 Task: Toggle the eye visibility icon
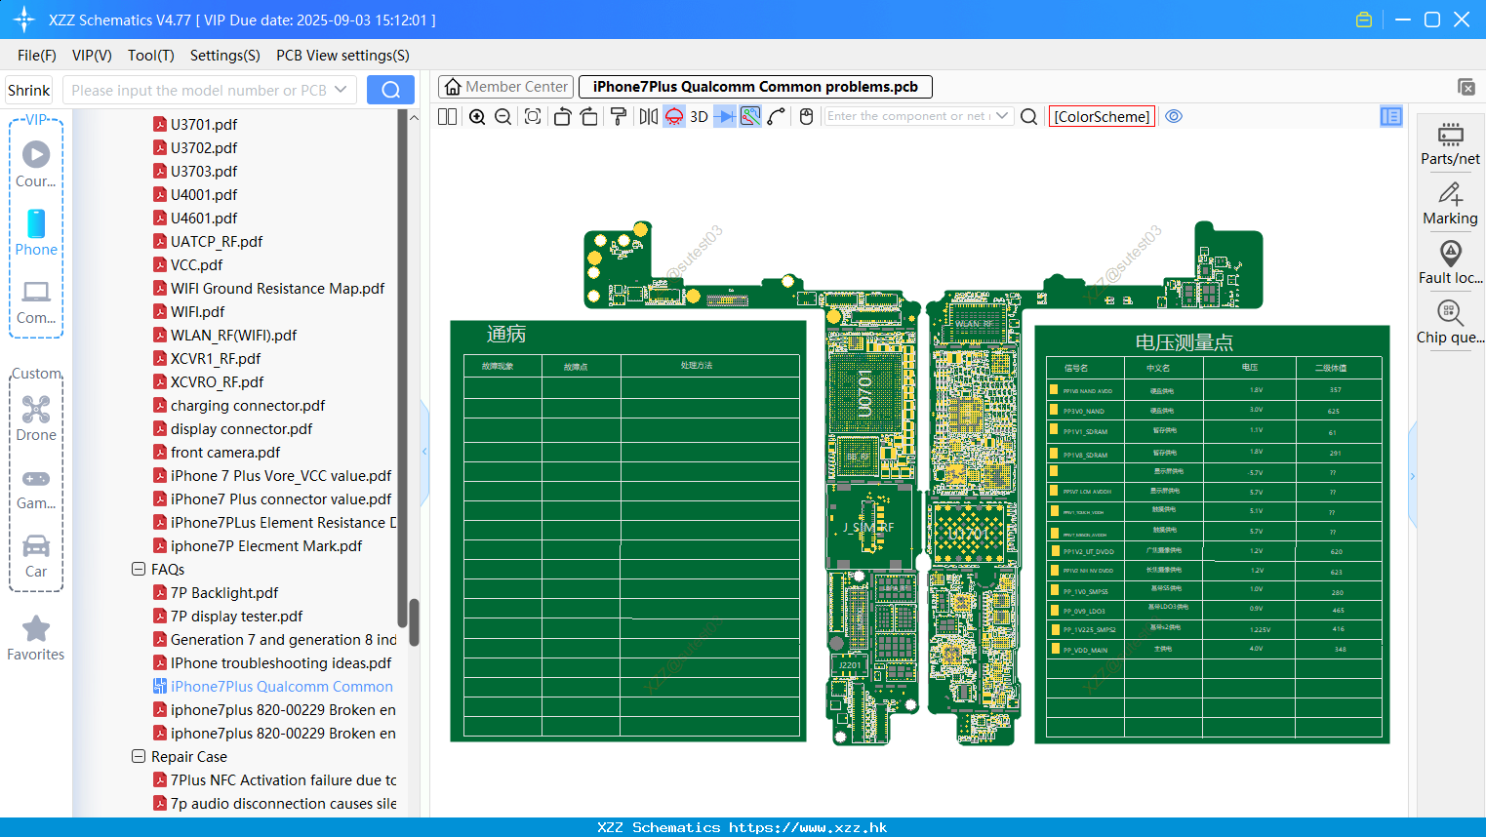click(1174, 116)
